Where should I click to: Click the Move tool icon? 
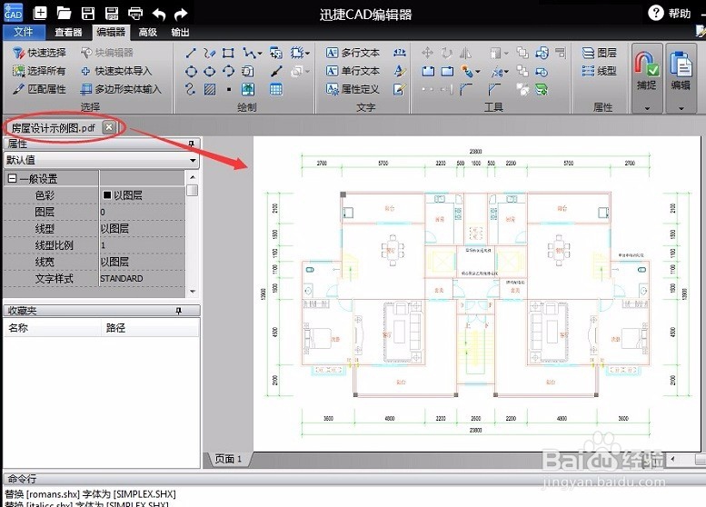tap(427, 53)
